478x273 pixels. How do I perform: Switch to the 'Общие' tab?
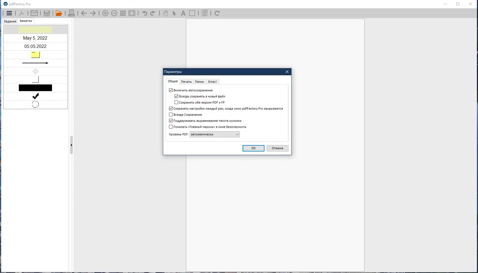173,81
